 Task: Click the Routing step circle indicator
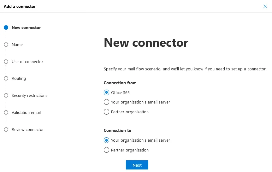pyautogui.click(x=6, y=78)
